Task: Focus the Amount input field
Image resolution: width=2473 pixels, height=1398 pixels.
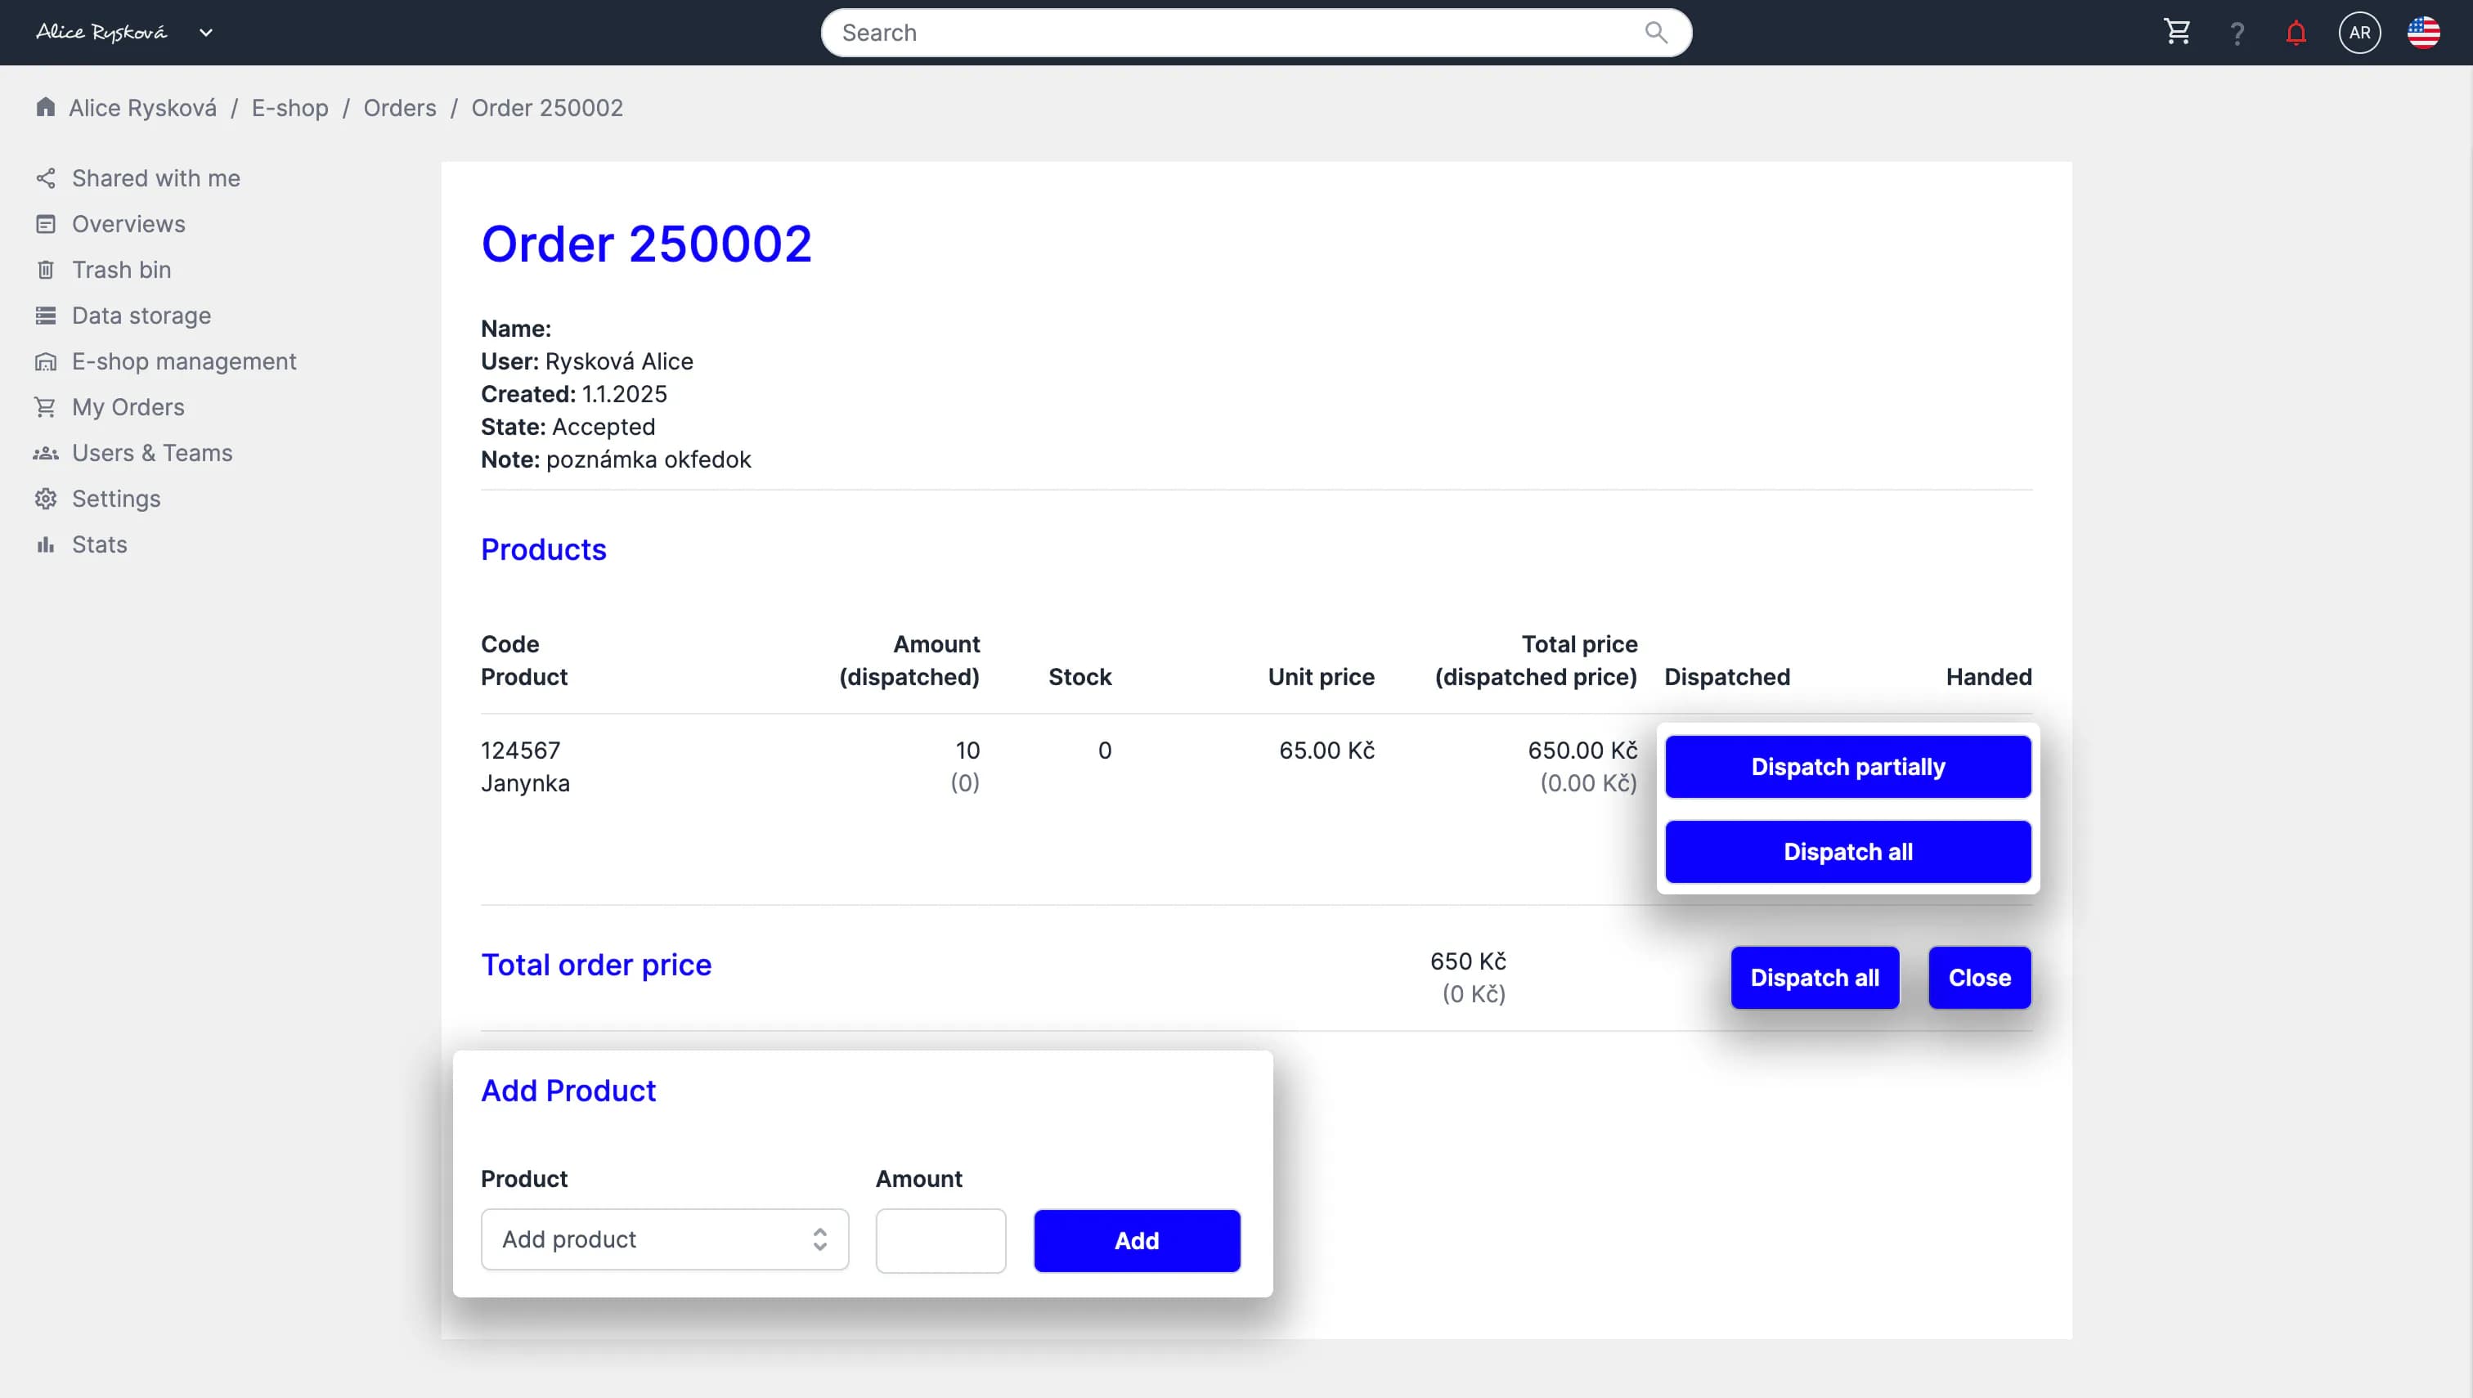Action: 940,1239
